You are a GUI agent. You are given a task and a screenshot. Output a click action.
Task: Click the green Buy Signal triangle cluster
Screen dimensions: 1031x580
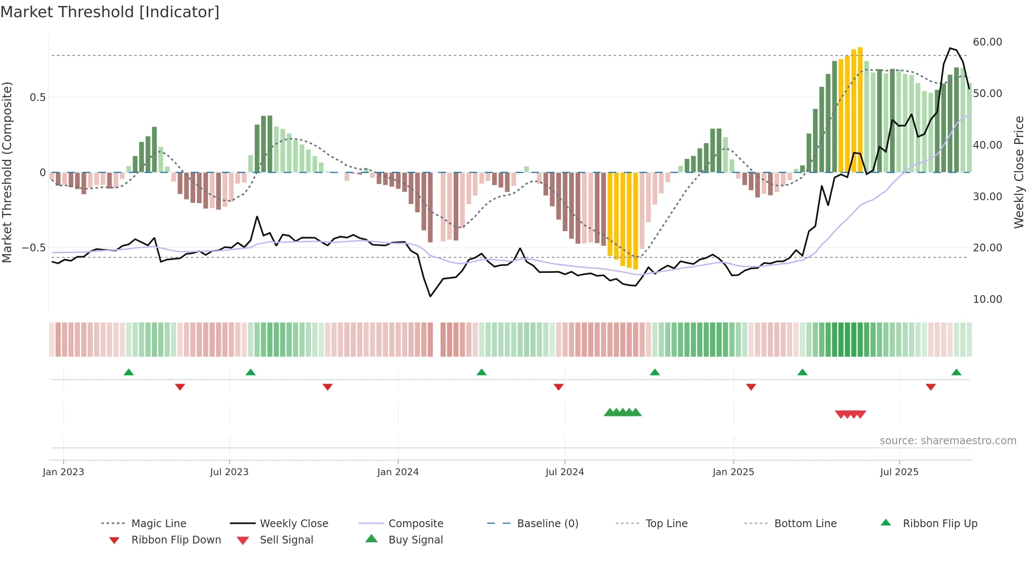click(622, 412)
